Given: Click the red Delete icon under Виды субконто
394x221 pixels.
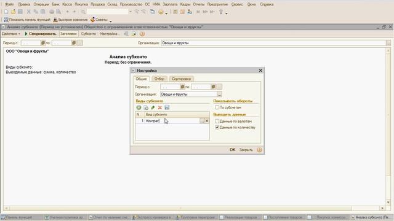Looking at the screenshot, I should click(160, 107).
